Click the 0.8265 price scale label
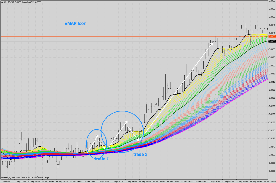Screen dimensions: 276x183 [x=272, y=155]
